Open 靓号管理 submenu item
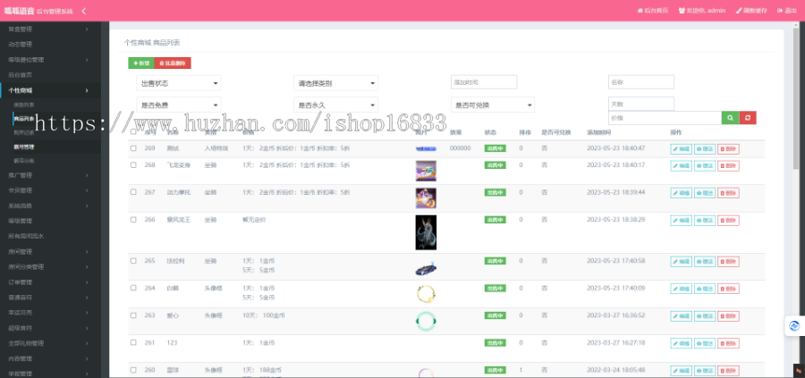 24,147
